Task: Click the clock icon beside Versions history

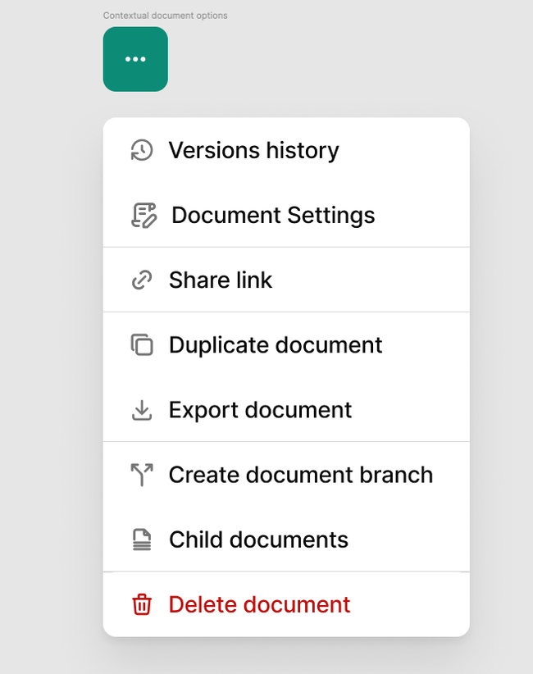Action: 142,151
